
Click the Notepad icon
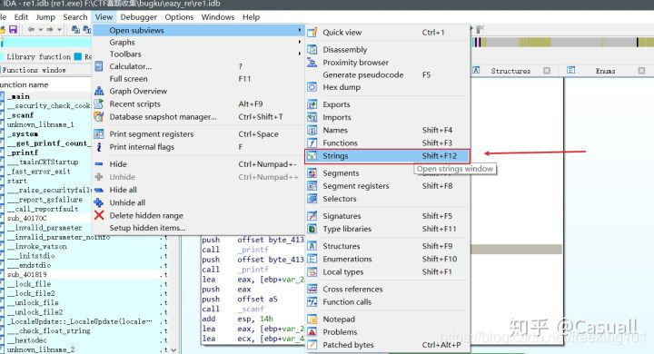312,320
